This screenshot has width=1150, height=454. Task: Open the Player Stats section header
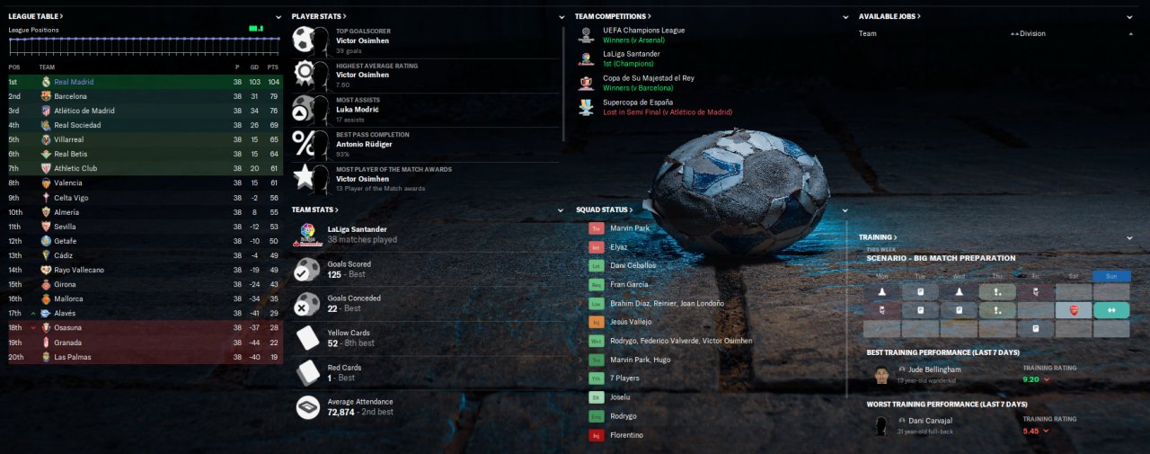(319, 16)
